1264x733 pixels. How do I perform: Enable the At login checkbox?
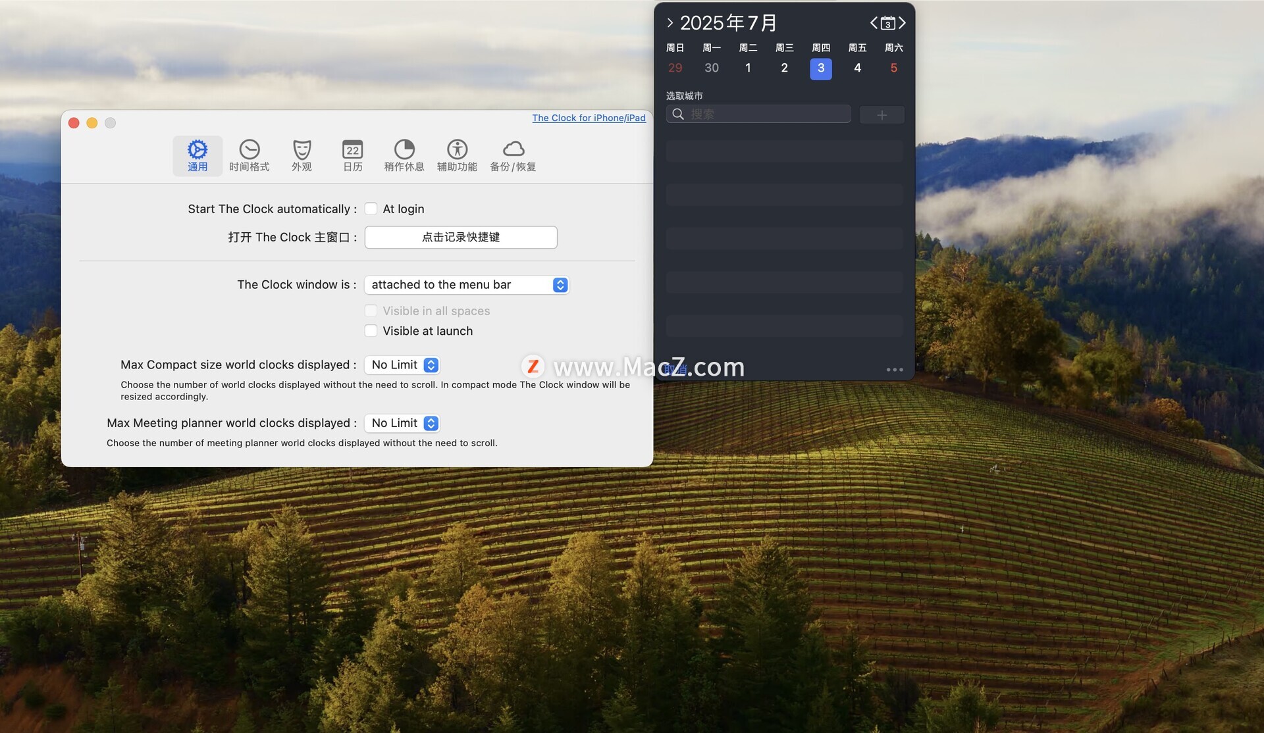pos(371,209)
